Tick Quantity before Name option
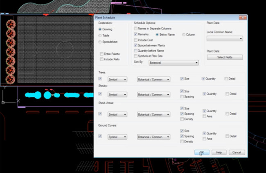This screenshot has width=266, height=173. (136, 50)
